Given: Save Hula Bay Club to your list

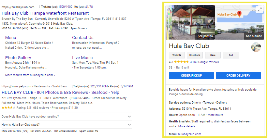Looking at the screenshot, I should click(213, 55).
